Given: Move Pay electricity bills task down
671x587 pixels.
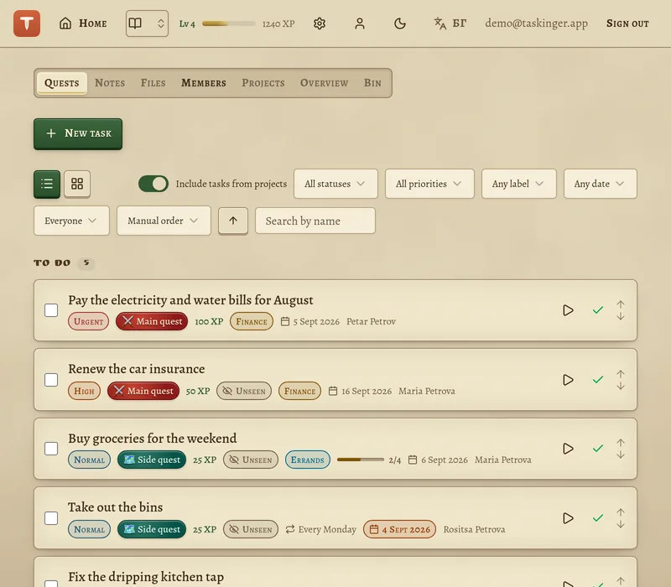Looking at the screenshot, I should coord(621,316).
